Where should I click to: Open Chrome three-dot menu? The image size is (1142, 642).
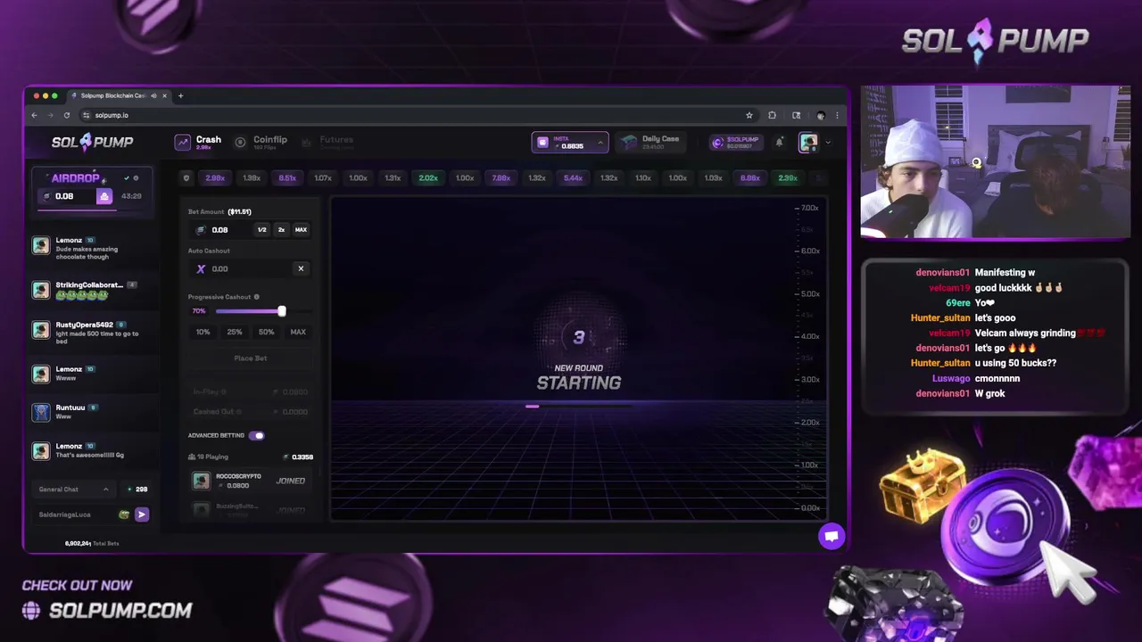click(x=837, y=115)
